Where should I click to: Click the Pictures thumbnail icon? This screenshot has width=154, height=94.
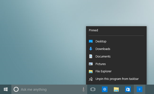tap(91, 64)
